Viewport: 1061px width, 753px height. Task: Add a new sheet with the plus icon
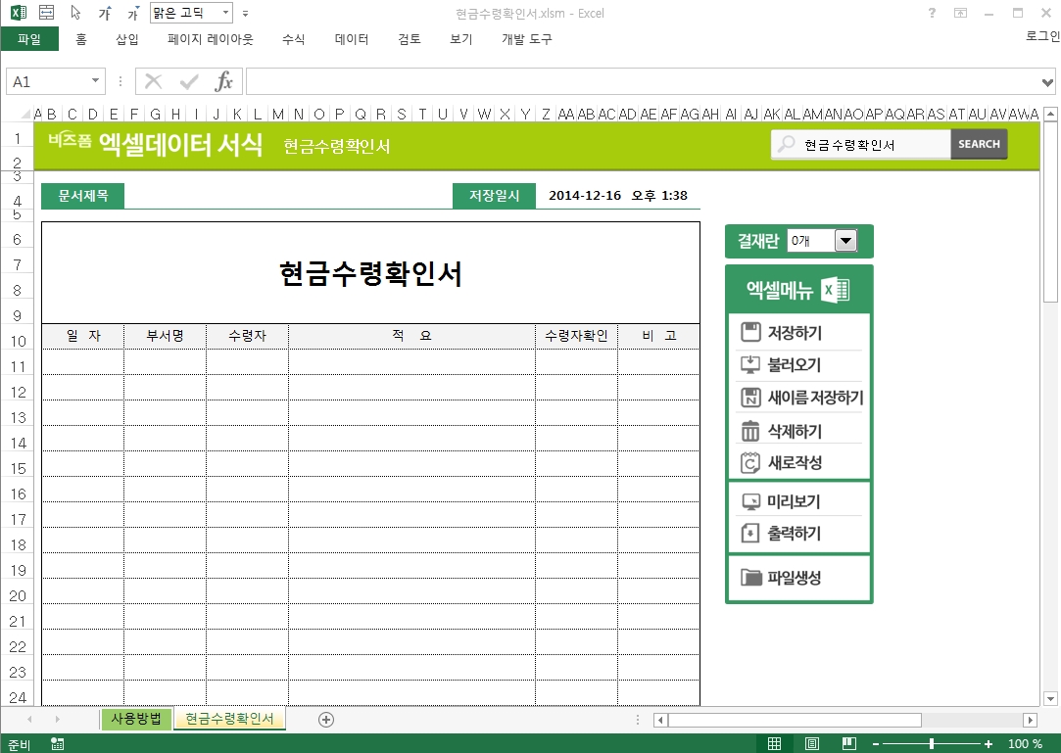coord(326,720)
